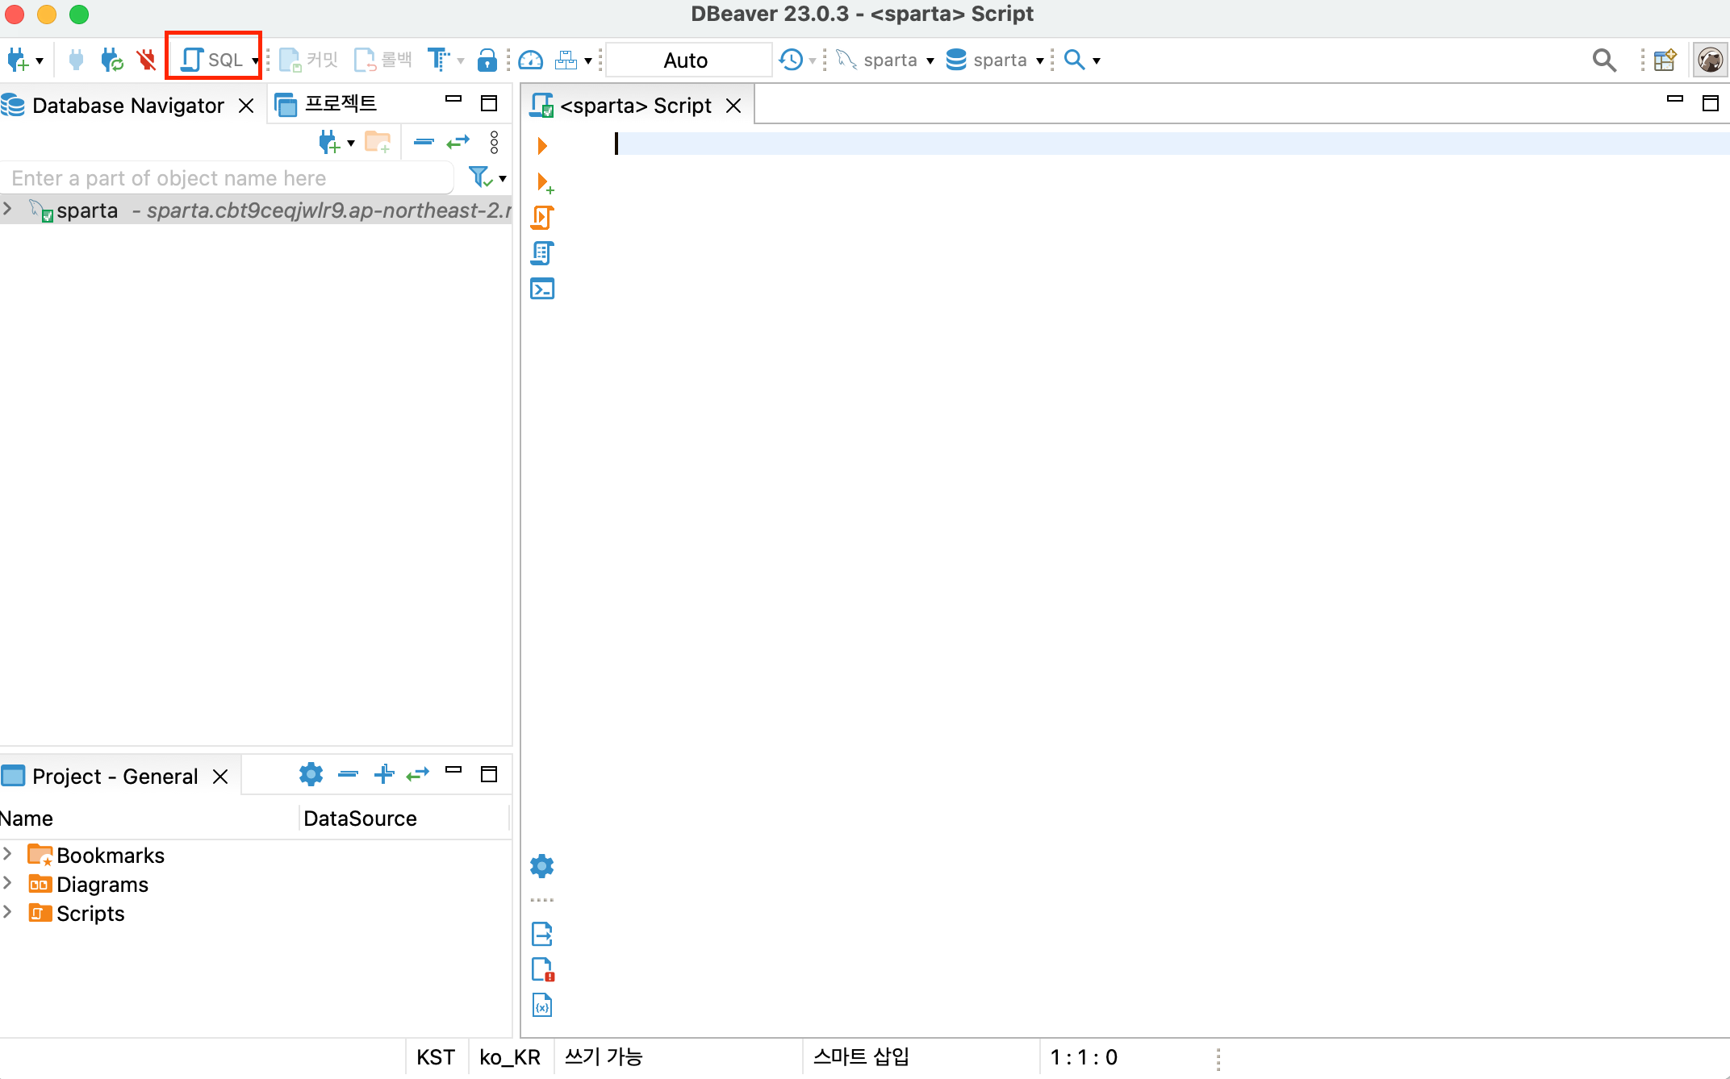The height and width of the screenshot is (1079, 1730).
Task: Toggle the execution log error icon
Action: (x=543, y=969)
